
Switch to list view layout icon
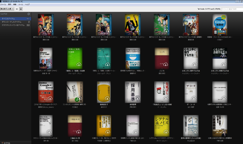[17, 9]
